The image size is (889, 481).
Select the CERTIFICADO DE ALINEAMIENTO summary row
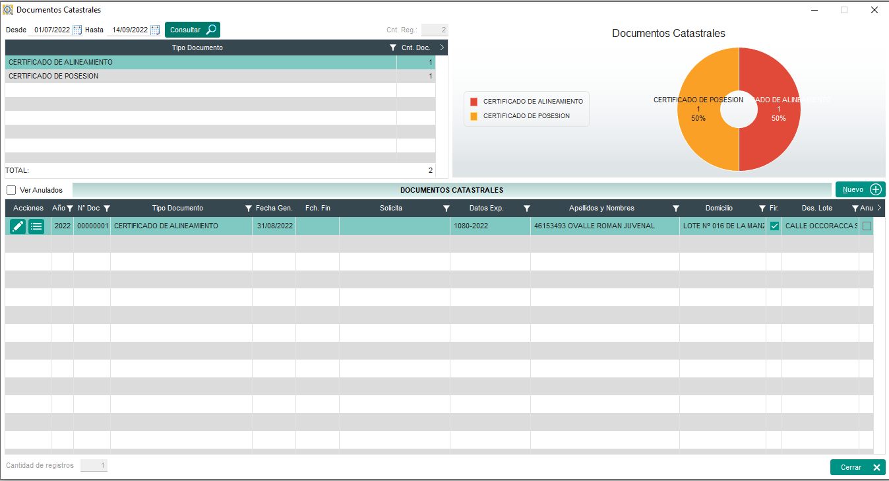198,63
